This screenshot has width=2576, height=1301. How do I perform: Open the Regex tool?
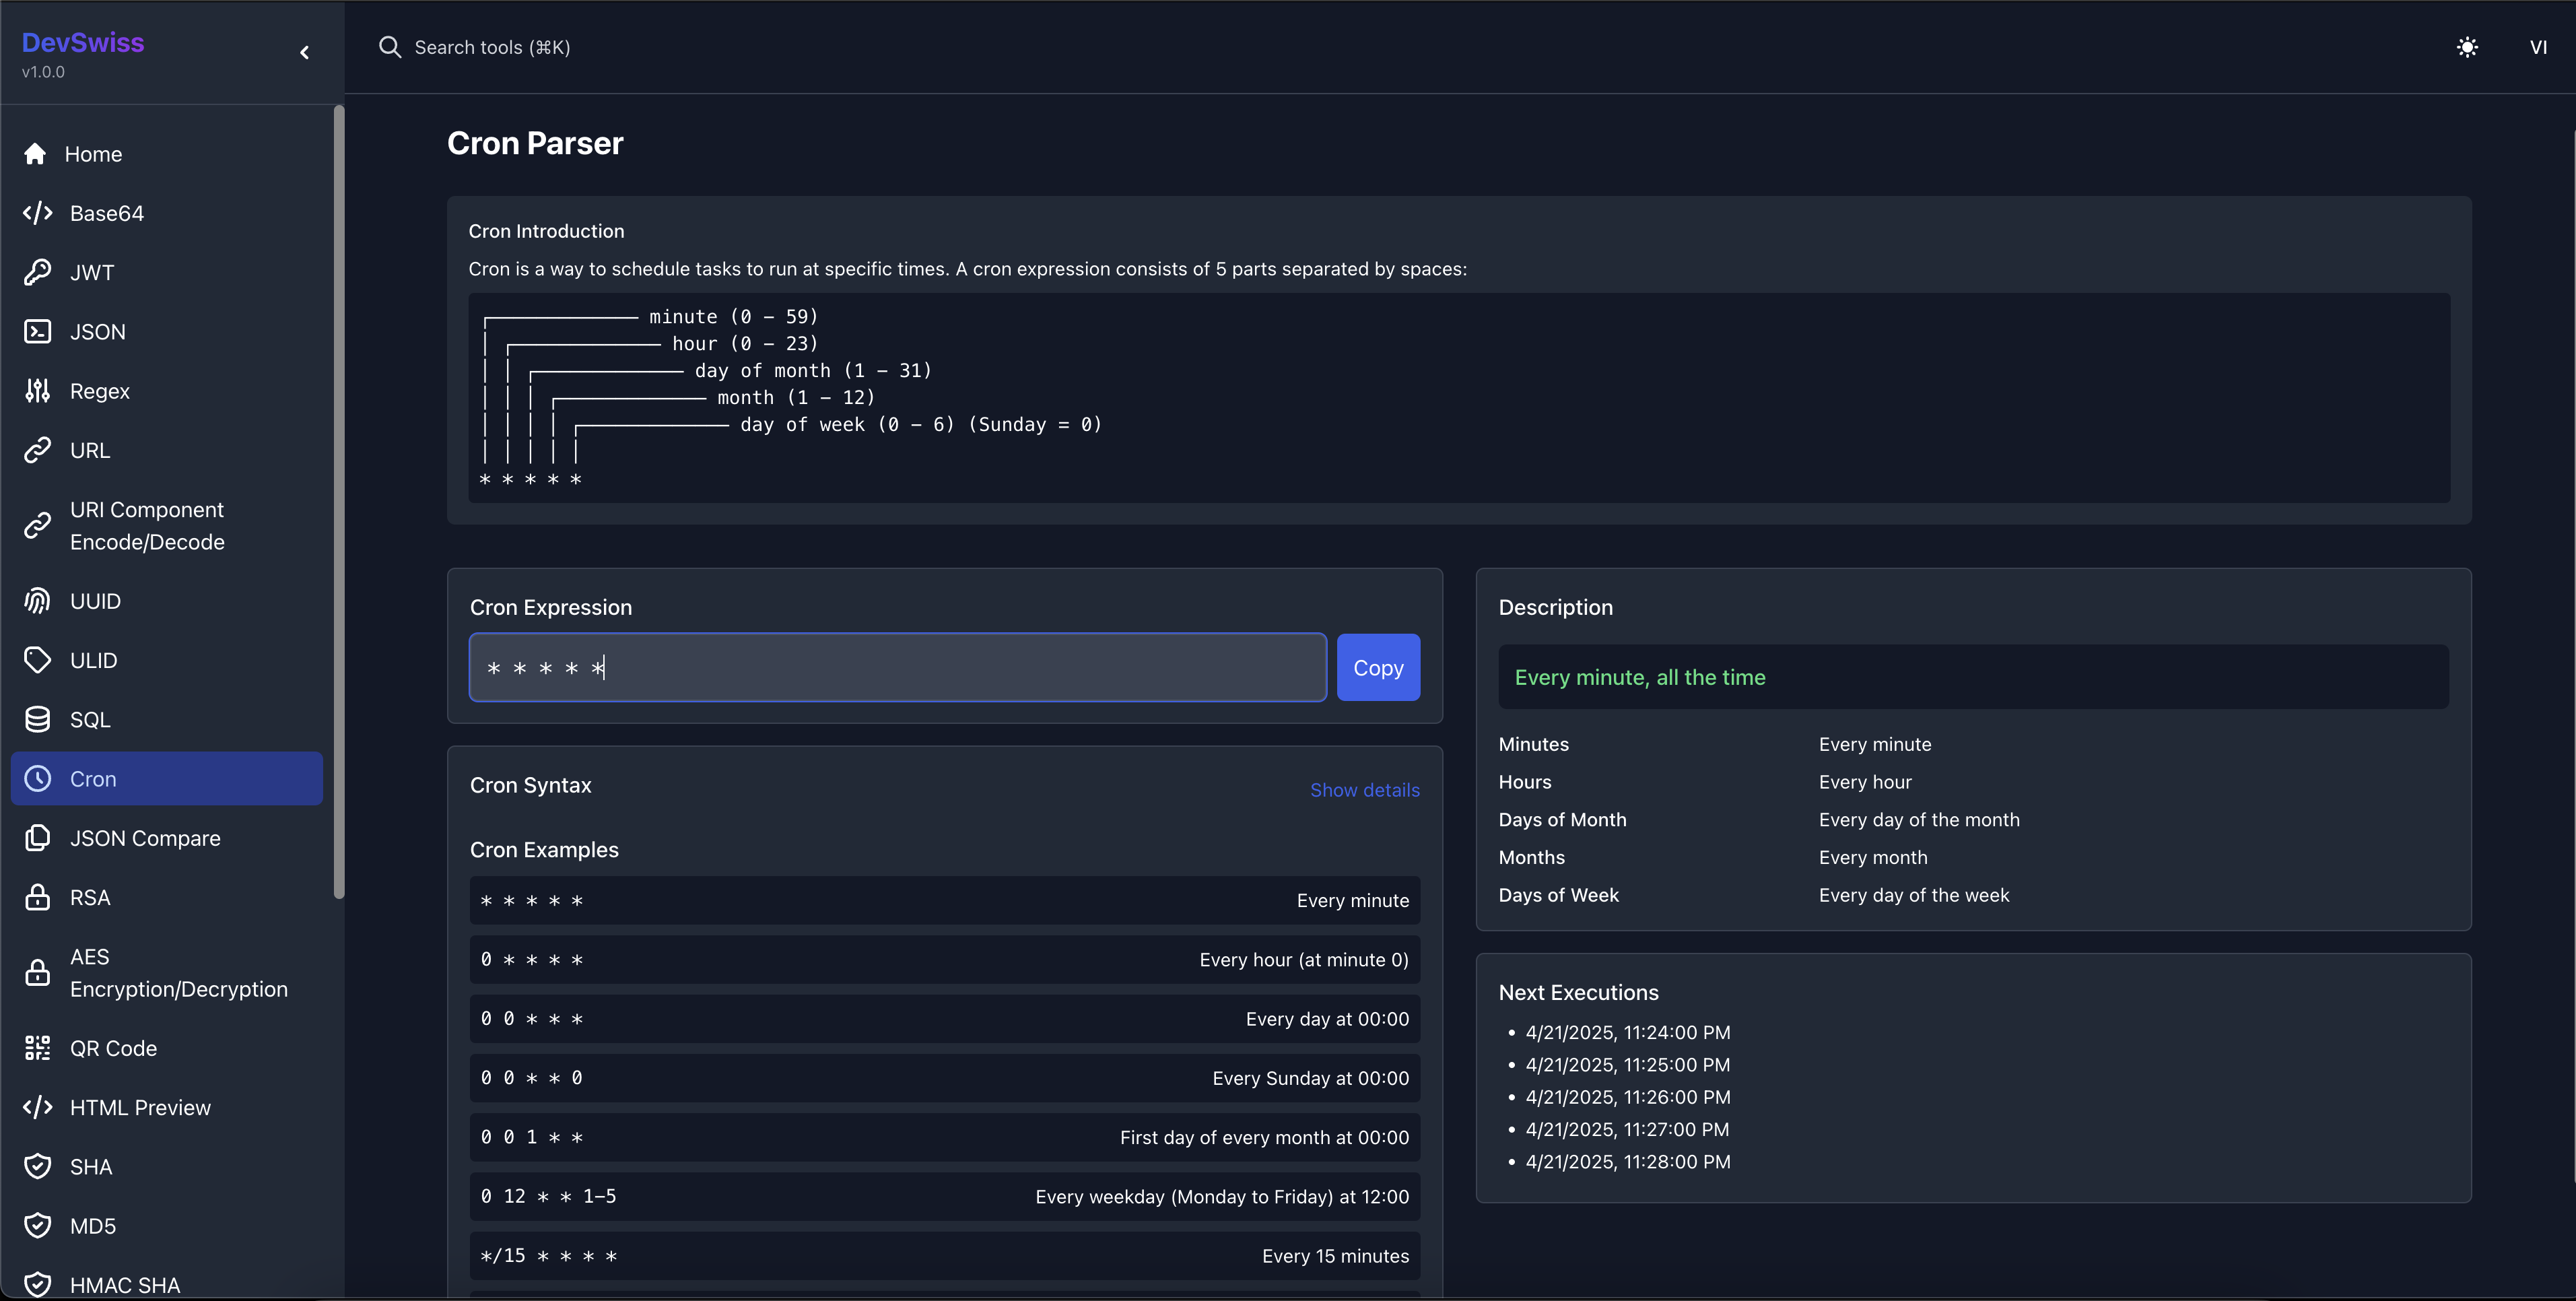pyautogui.click(x=167, y=391)
